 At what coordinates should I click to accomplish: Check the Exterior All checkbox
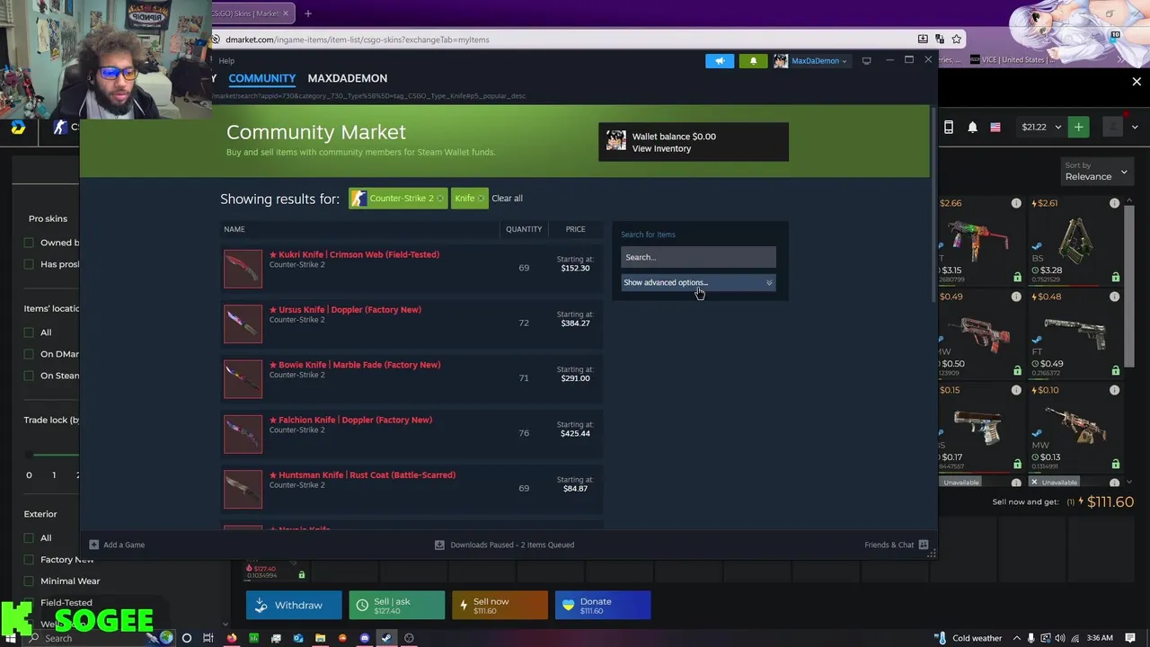click(29, 537)
